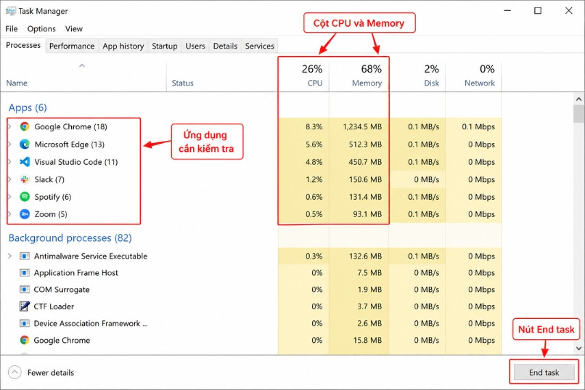This screenshot has height=390, width=585.
Task: Switch to the Services tab
Action: point(260,46)
